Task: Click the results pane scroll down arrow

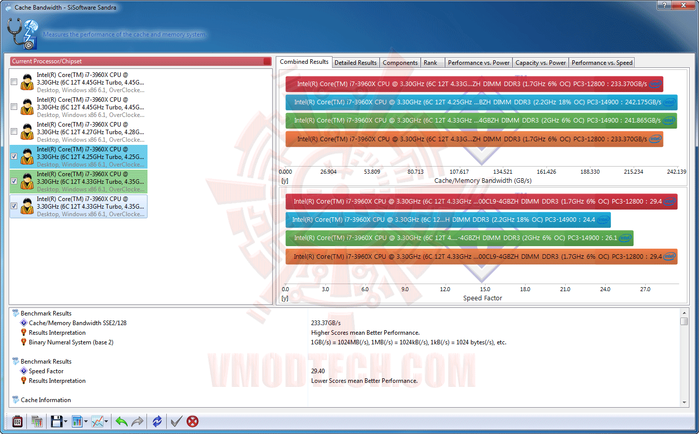Action: (x=684, y=402)
